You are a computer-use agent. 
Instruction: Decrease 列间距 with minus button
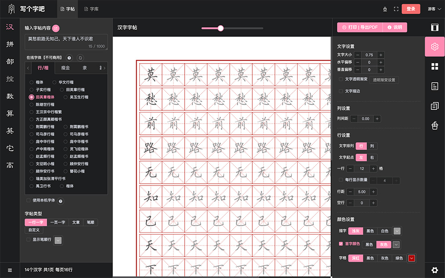tap(354, 119)
